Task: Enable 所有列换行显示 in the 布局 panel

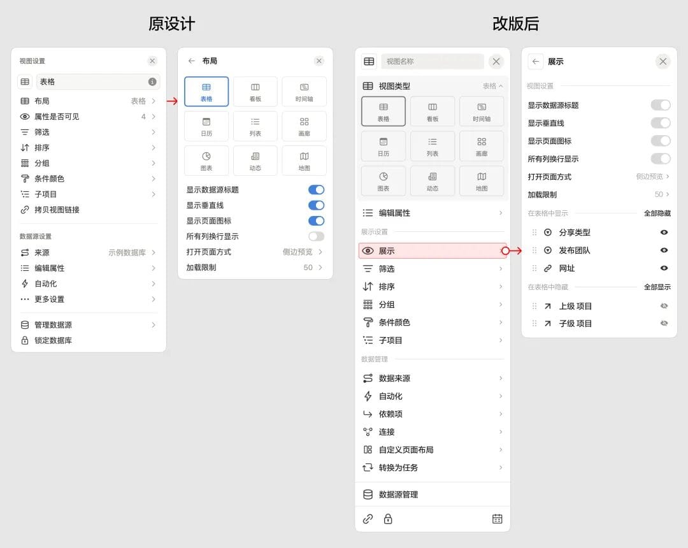Action: (x=316, y=236)
